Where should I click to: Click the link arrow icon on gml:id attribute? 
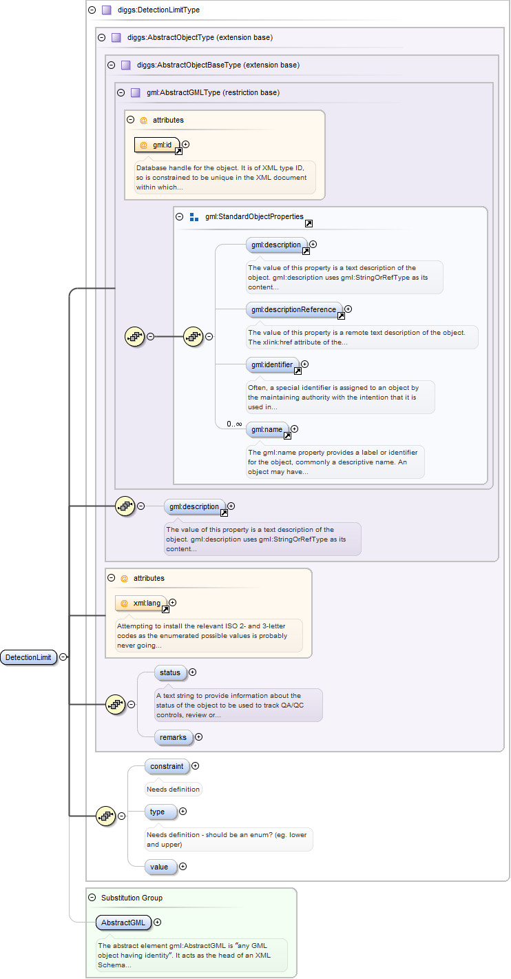click(178, 151)
